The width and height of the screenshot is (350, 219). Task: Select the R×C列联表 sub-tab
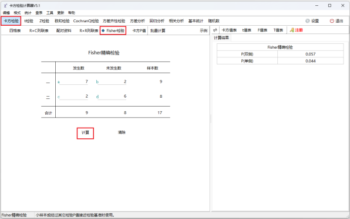tap(39, 30)
